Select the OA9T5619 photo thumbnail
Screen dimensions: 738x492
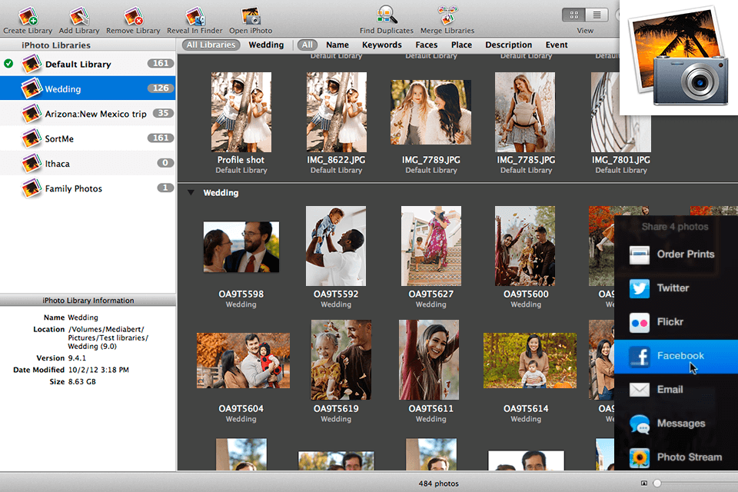coord(341,361)
